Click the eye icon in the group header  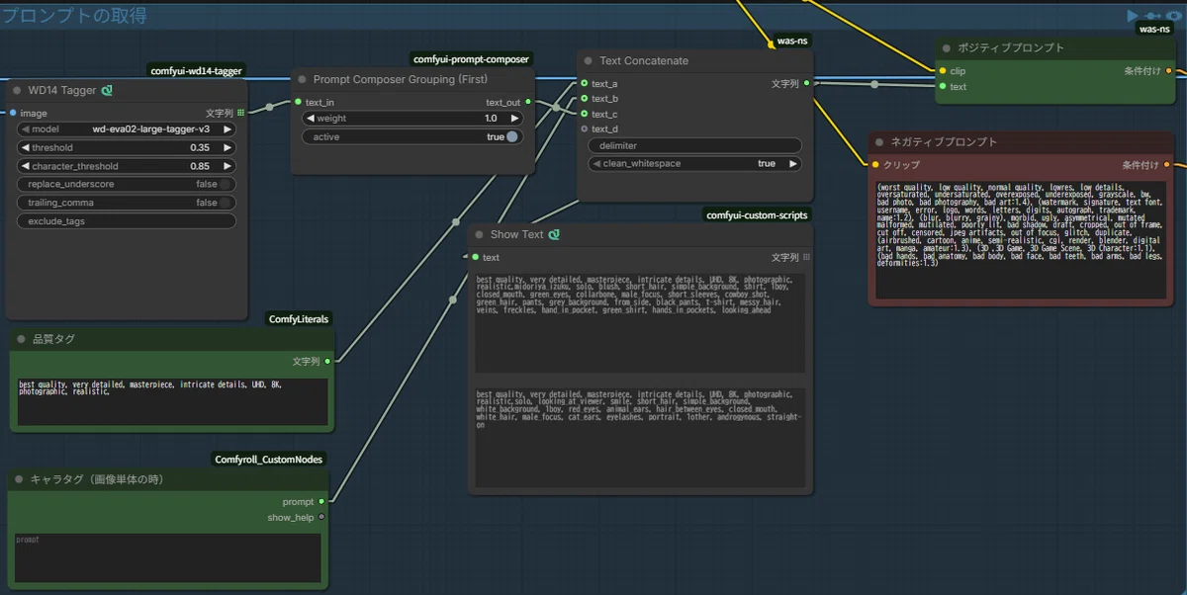1175,16
